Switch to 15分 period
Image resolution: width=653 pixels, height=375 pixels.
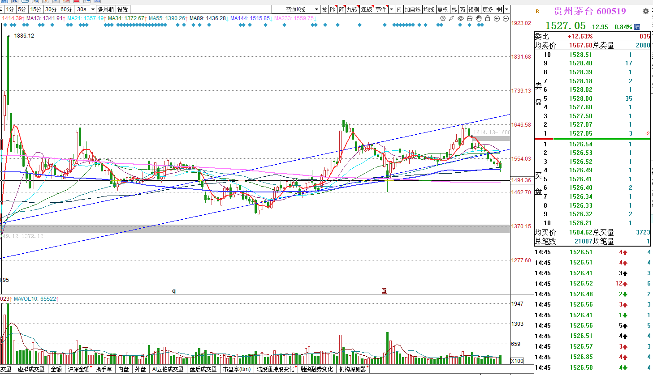click(x=36, y=9)
